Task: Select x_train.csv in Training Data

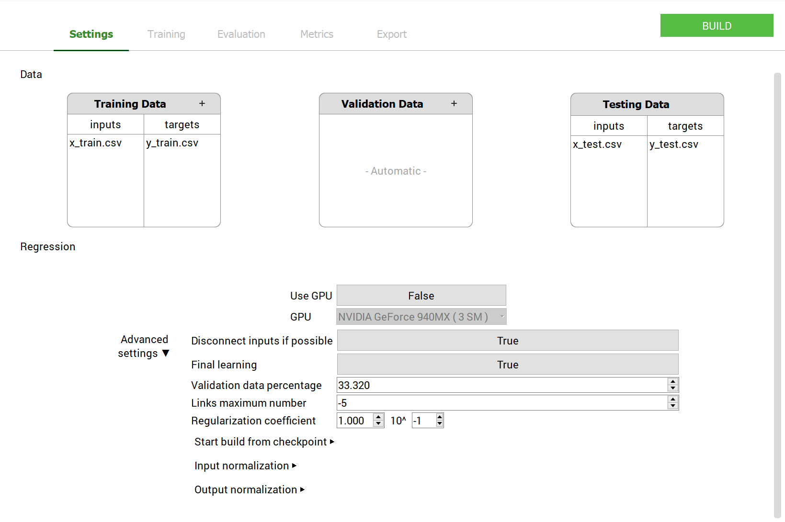Action: (x=96, y=143)
